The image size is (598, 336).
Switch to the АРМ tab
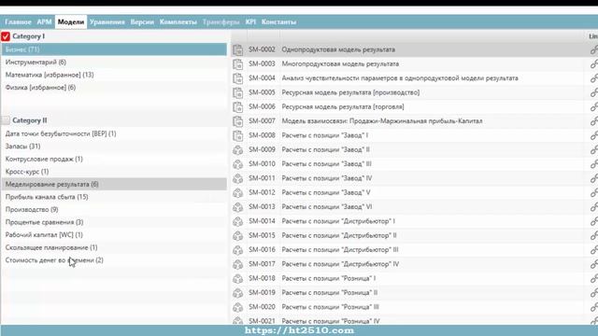[x=44, y=22]
